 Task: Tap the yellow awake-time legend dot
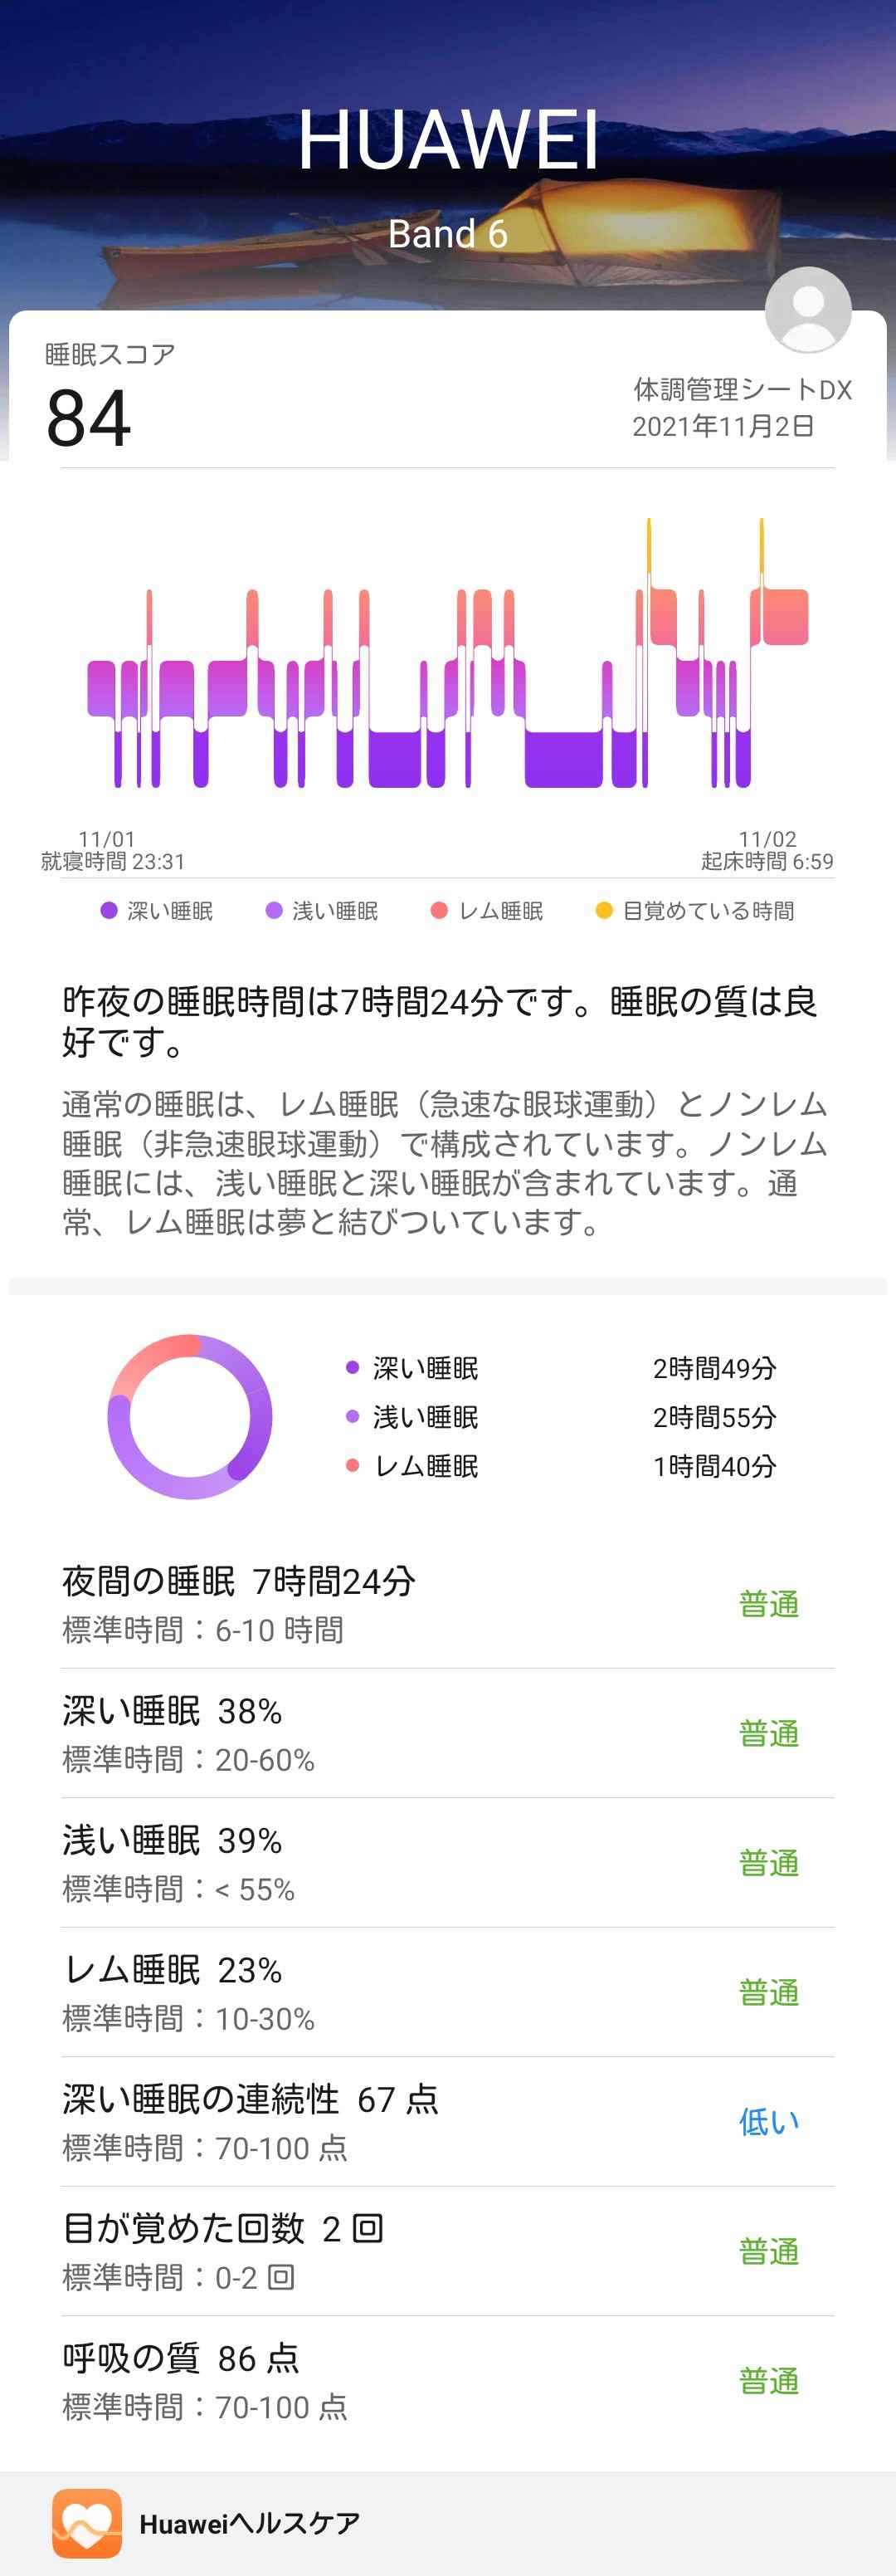[603, 910]
